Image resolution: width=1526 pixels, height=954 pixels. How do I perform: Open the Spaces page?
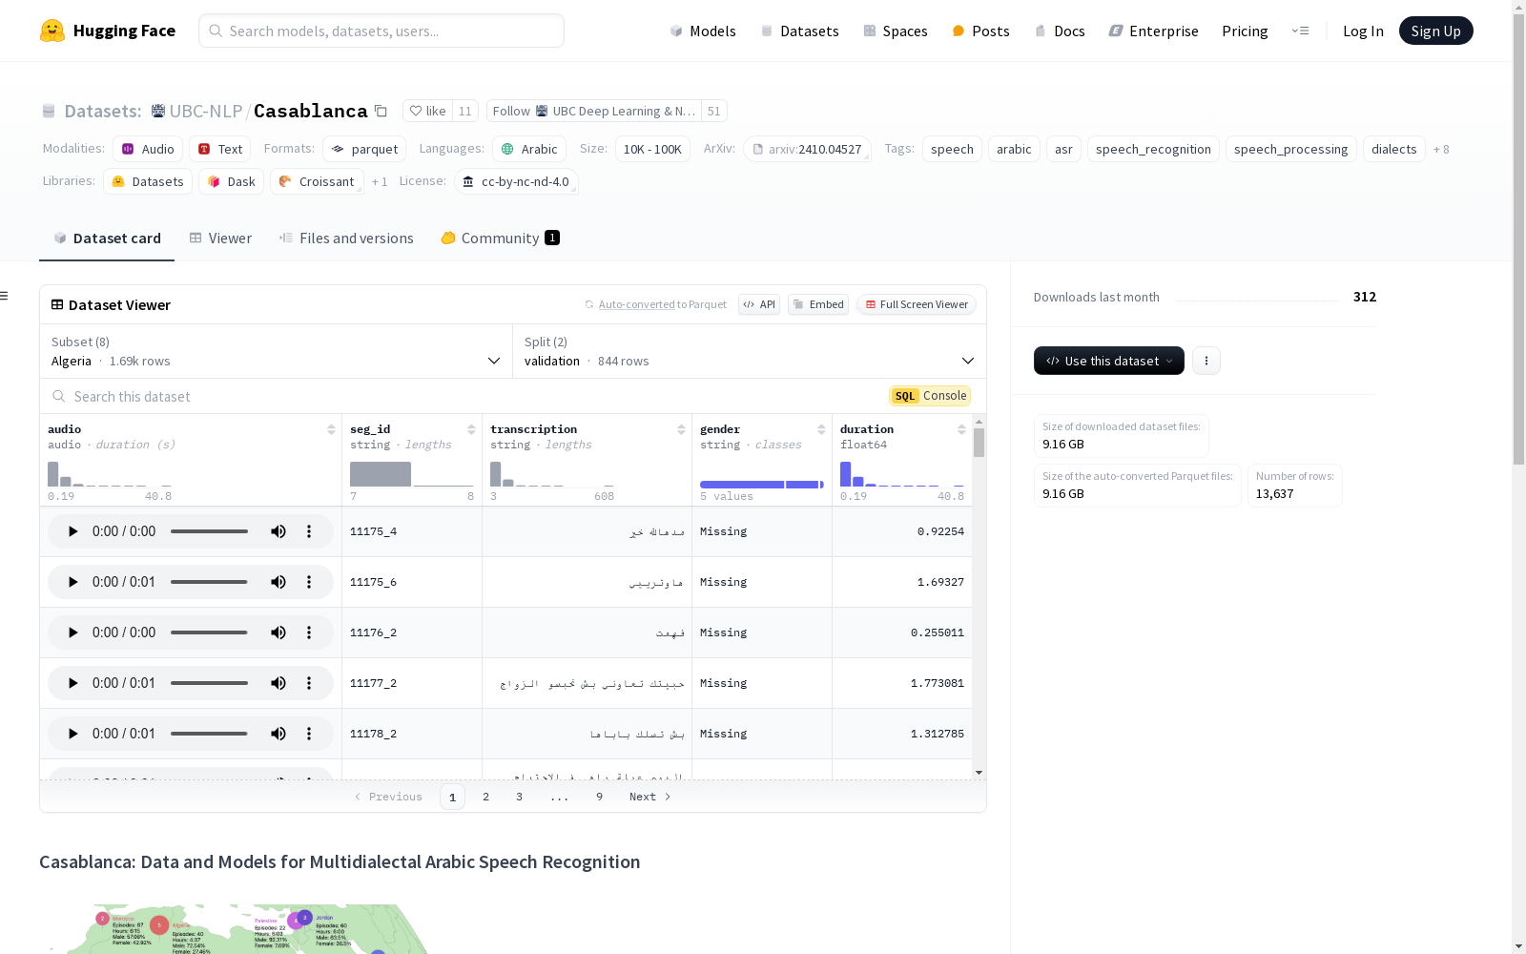coord(896,31)
